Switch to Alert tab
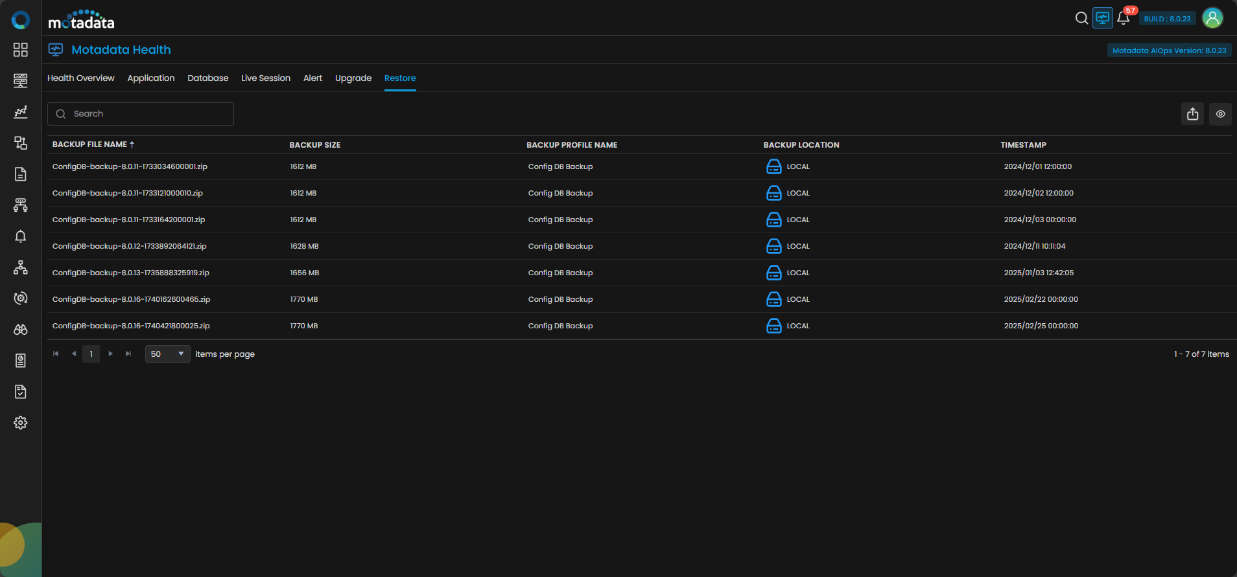The width and height of the screenshot is (1237, 577). tap(313, 78)
